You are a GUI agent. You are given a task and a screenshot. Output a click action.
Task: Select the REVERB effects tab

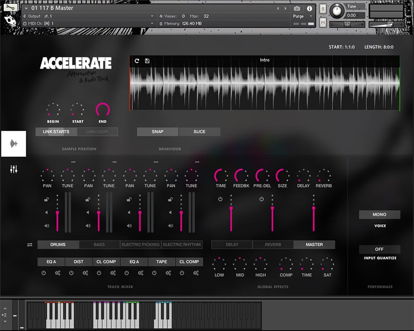point(273,245)
